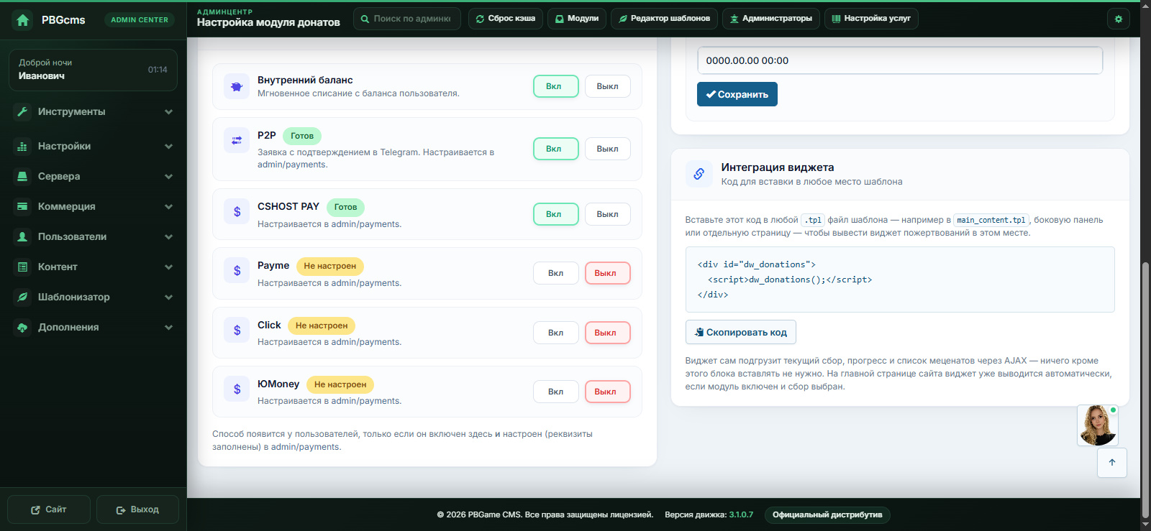This screenshot has height=531, width=1151.
Task: Disable CSHOST PAY via Выкл
Action: click(607, 214)
